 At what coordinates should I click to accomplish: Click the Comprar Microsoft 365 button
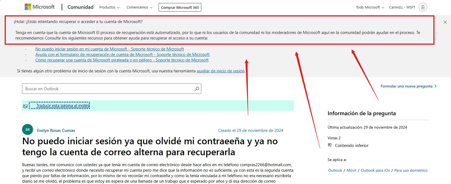(180, 7)
